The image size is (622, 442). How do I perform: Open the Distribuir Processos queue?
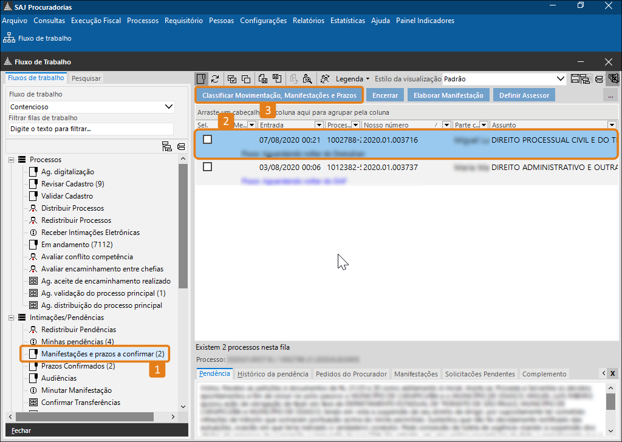click(72, 208)
